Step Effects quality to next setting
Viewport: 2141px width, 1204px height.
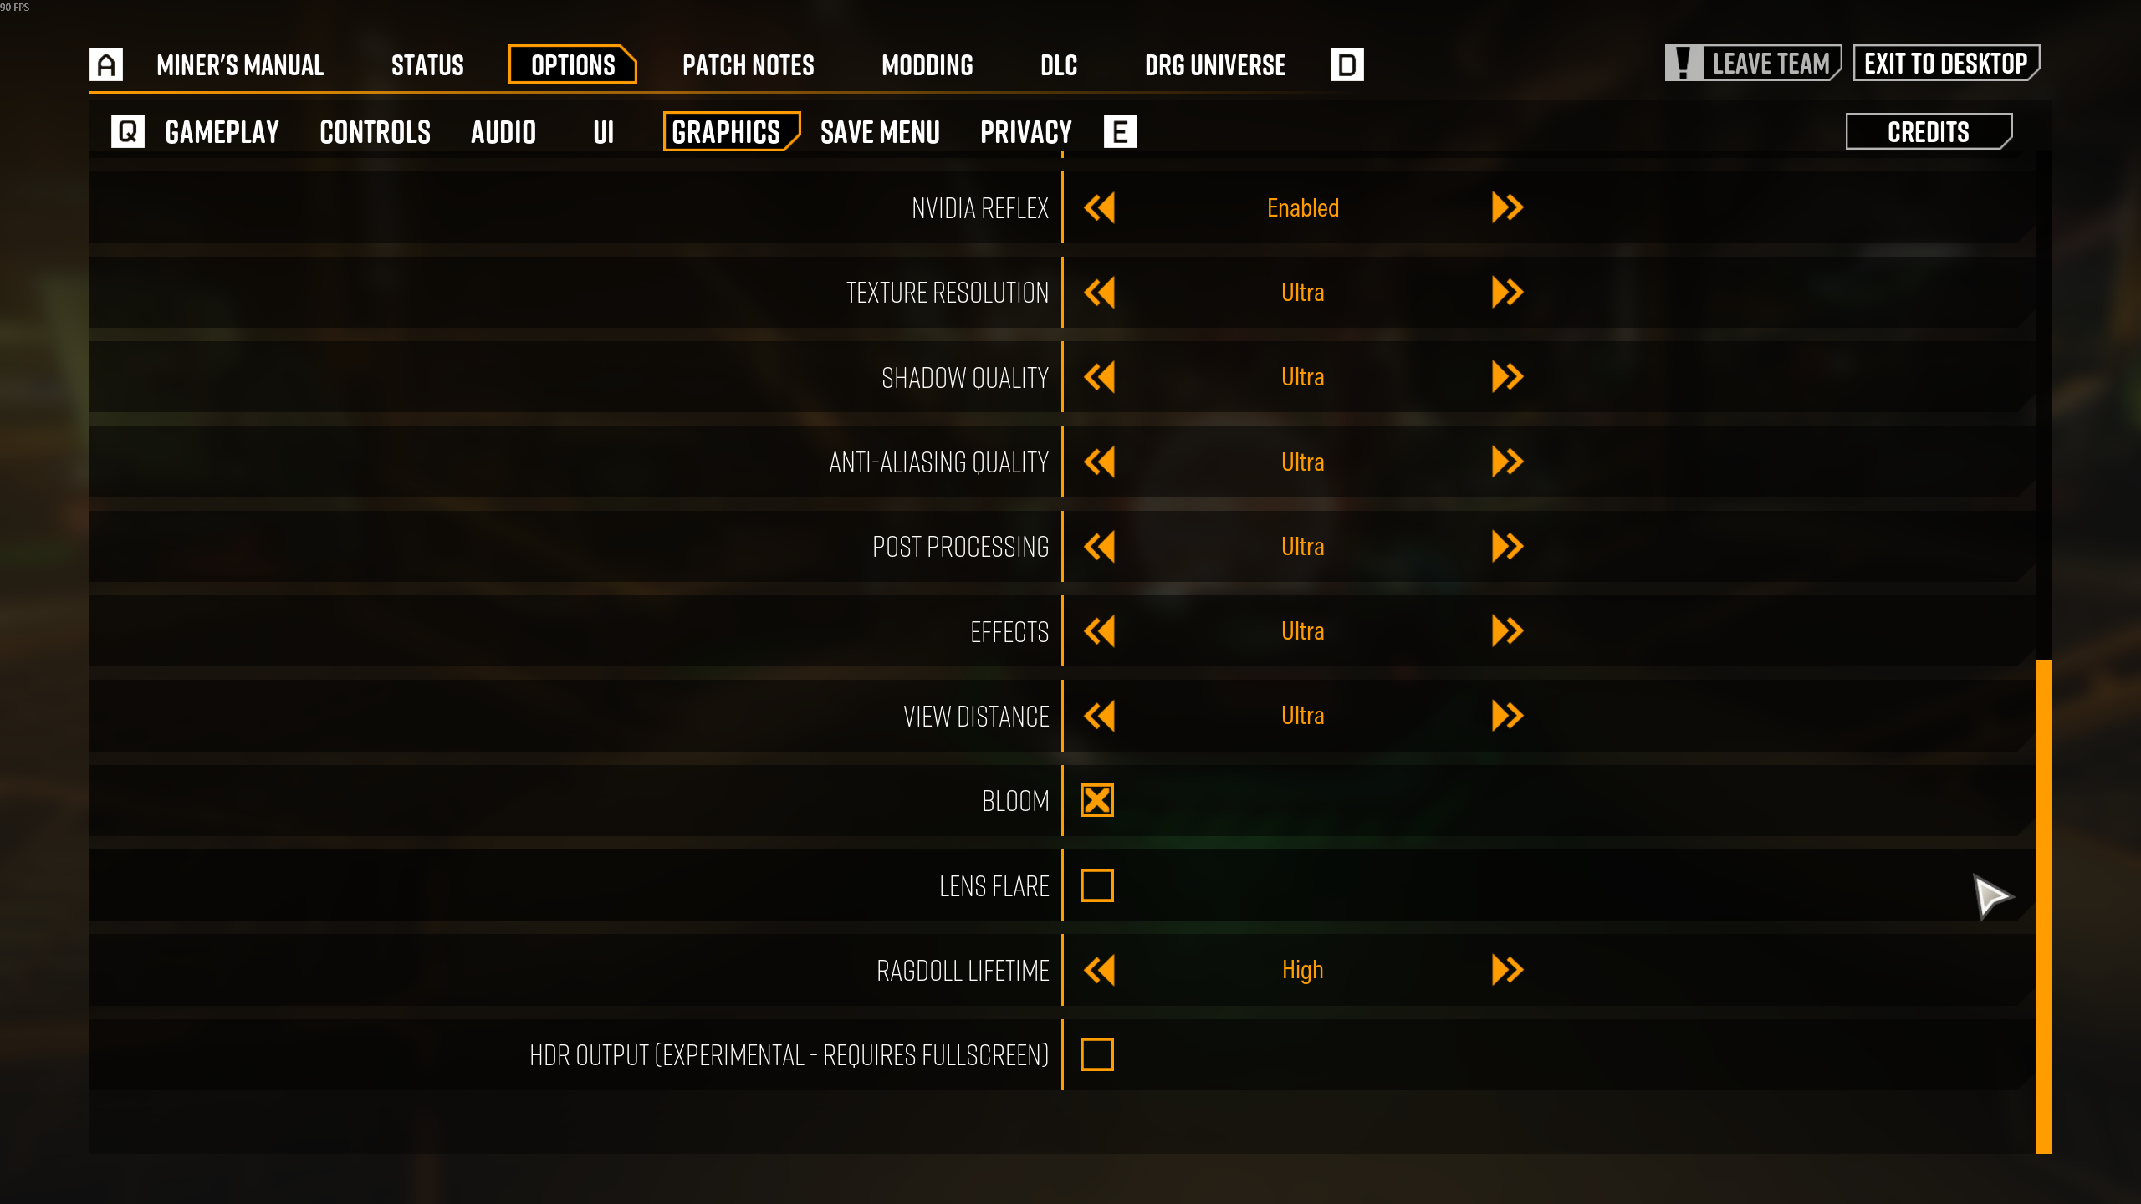(x=1507, y=631)
